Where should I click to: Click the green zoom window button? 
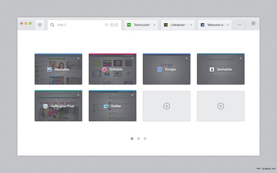pos(30,24)
